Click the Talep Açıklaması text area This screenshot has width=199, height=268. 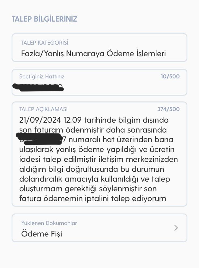click(x=99, y=159)
